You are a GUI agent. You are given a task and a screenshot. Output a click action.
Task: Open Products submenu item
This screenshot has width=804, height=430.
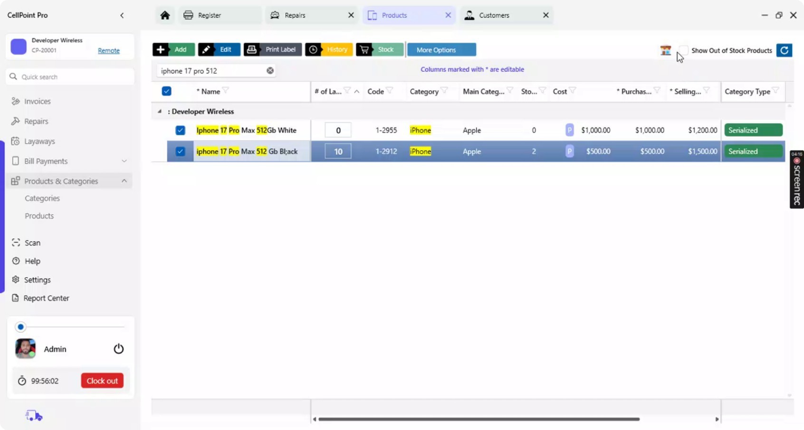click(x=39, y=216)
